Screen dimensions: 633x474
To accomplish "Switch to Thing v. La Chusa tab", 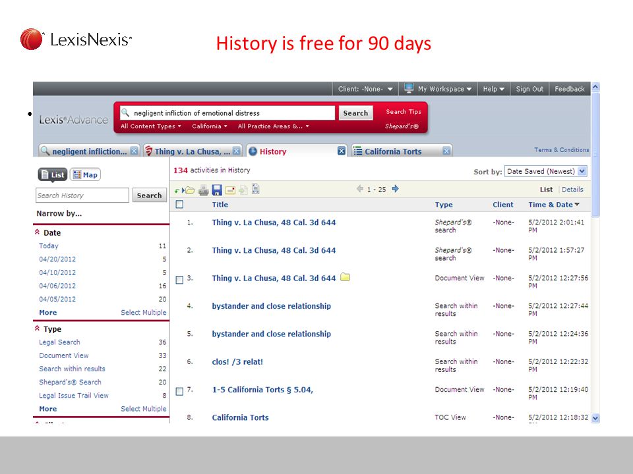I will pos(193,151).
